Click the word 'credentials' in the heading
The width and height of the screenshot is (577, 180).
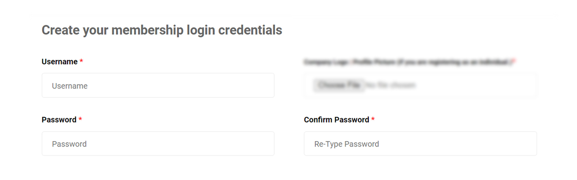click(250, 30)
